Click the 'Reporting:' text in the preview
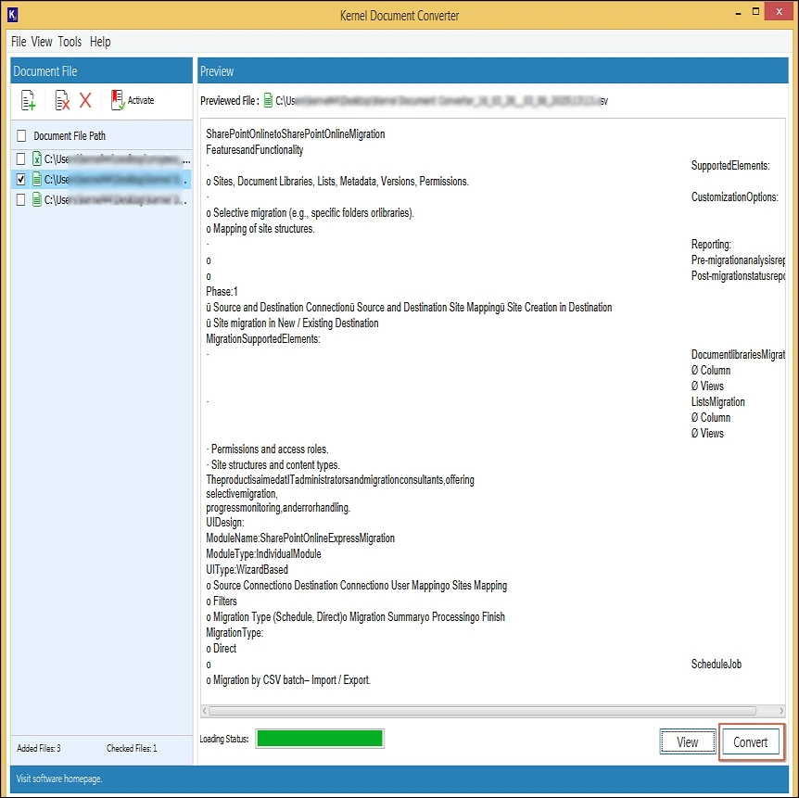This screenshot has width=799, height=798. click(x=711, y=244)
